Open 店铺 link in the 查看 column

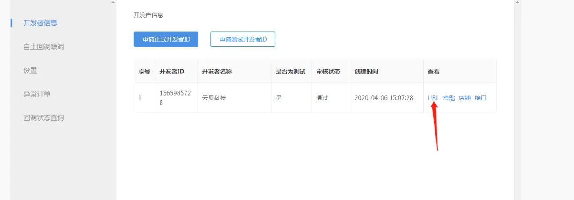click(465, 98)
